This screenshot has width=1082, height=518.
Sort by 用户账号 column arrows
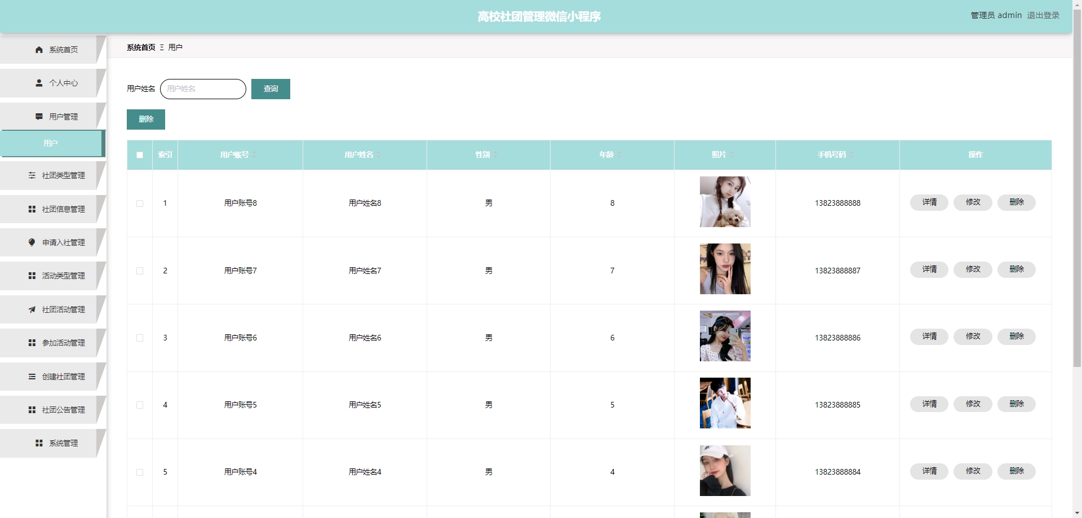click(x=254, y=154)
